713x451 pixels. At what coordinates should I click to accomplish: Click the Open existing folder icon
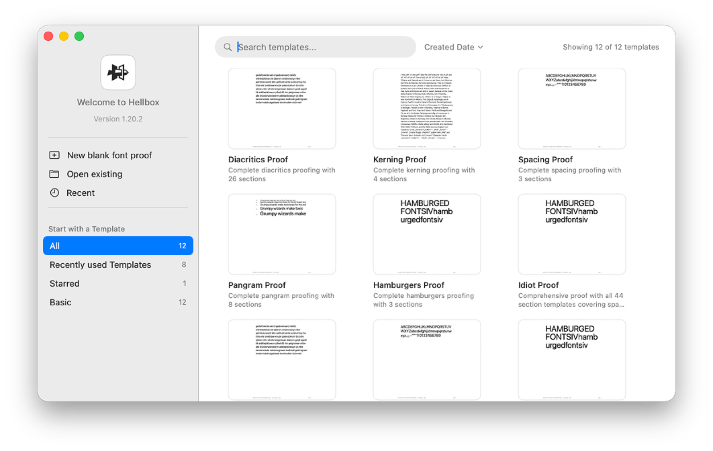pyautogui.click(x=54, y=174)
